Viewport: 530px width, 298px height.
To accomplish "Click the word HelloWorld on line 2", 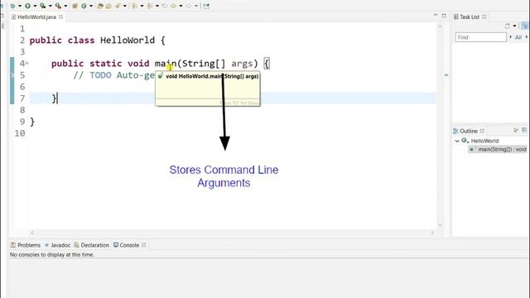I will click(x=128, y=41).
